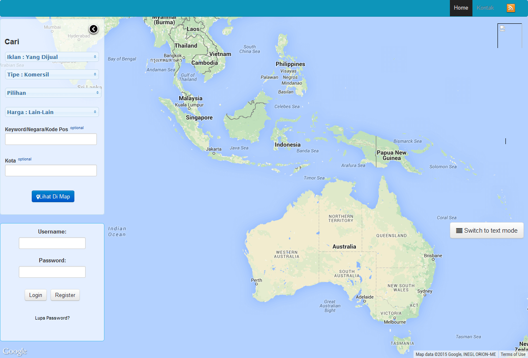Select the Username input box
The image size is (528, 358).
[52, 243]
